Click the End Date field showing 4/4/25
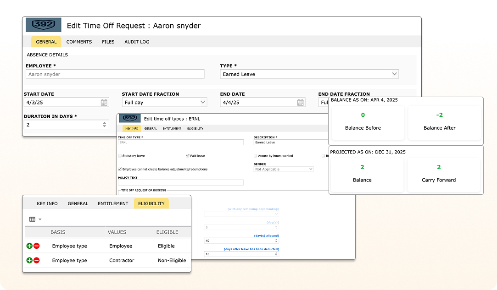The image size is (497, 290). pyautogui.click(x=263, y=102)
